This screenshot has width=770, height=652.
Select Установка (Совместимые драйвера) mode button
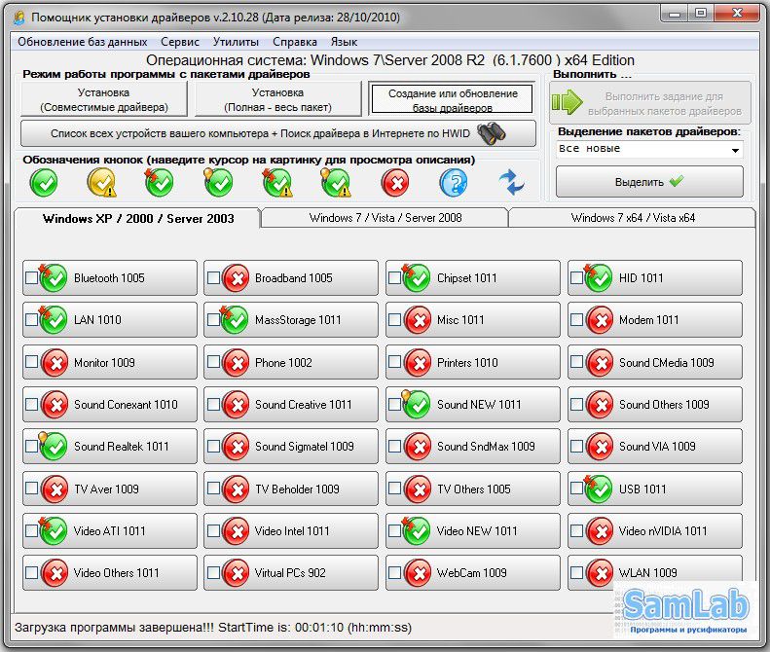click(103, 99)
